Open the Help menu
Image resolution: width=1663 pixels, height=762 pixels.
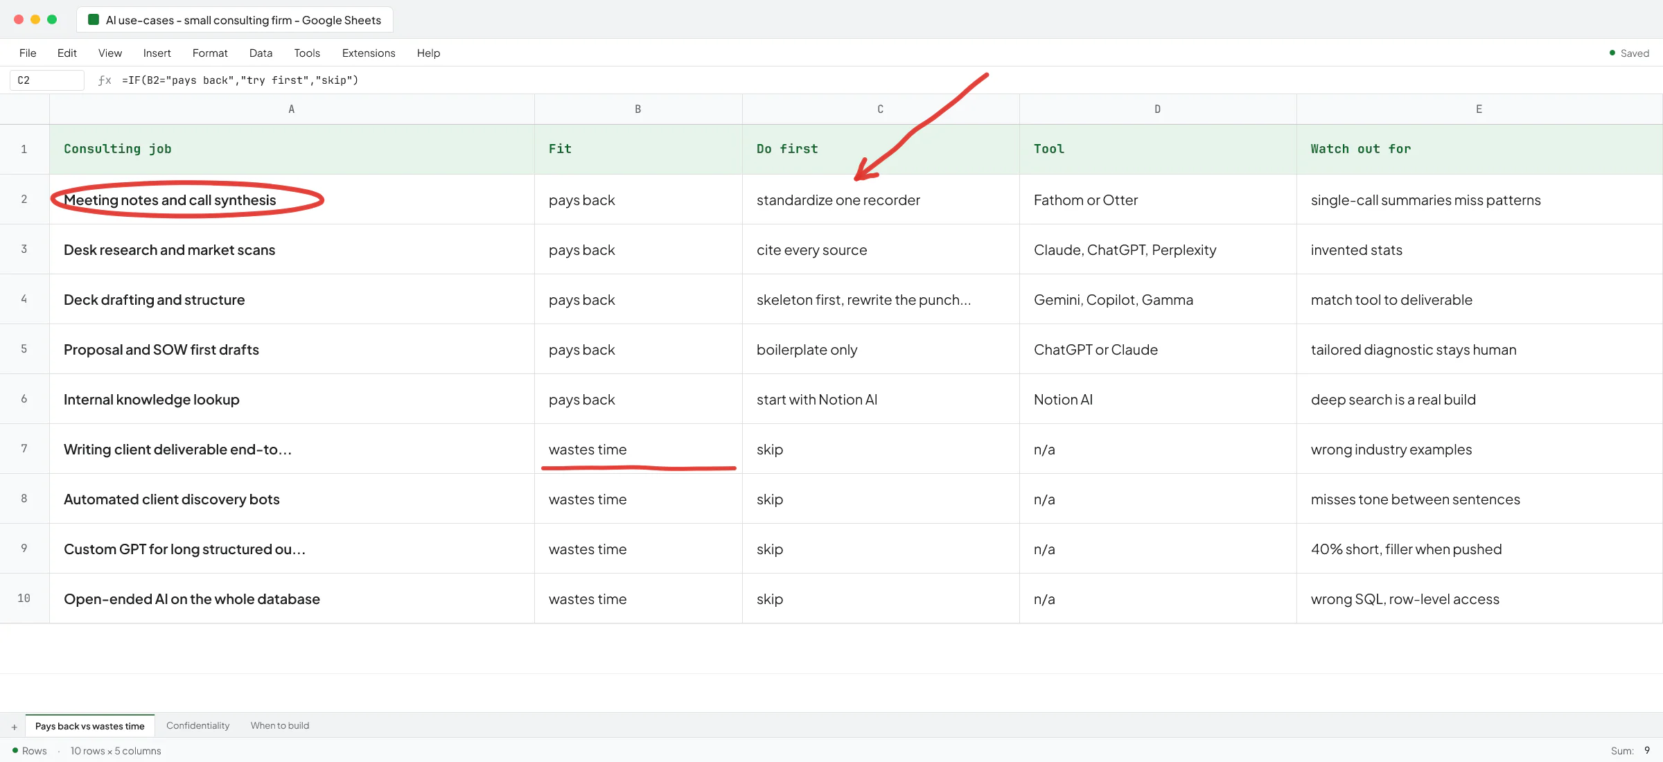point(428,53)
